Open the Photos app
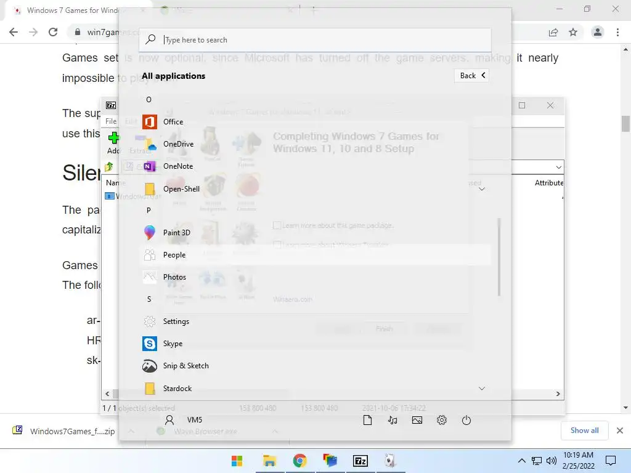Viewport: 631px width, 473px height. point(315,277)
